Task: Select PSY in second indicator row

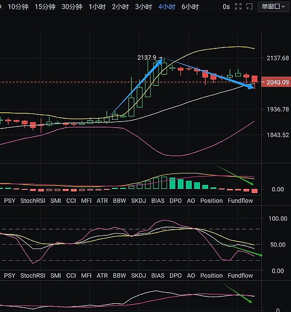Action: coord(10,276)
